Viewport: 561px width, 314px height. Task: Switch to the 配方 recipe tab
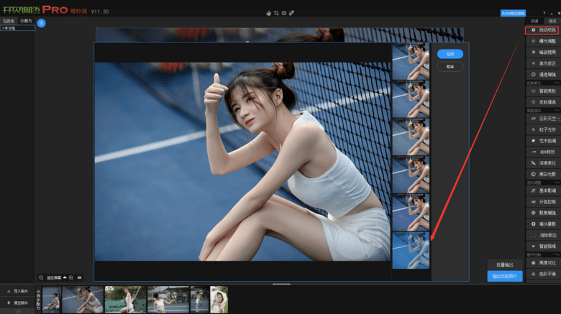click(x=26, y=21)
